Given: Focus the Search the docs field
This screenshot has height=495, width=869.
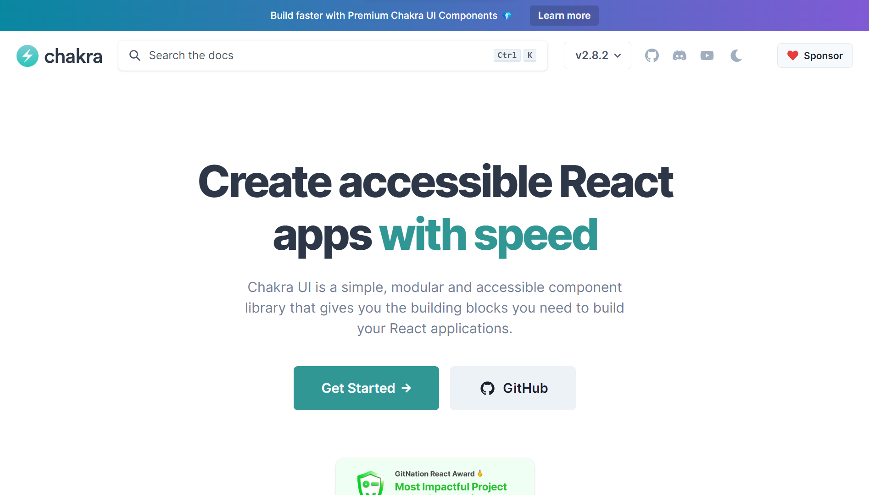Looking at the screenshot, I should tap(333, 55).
